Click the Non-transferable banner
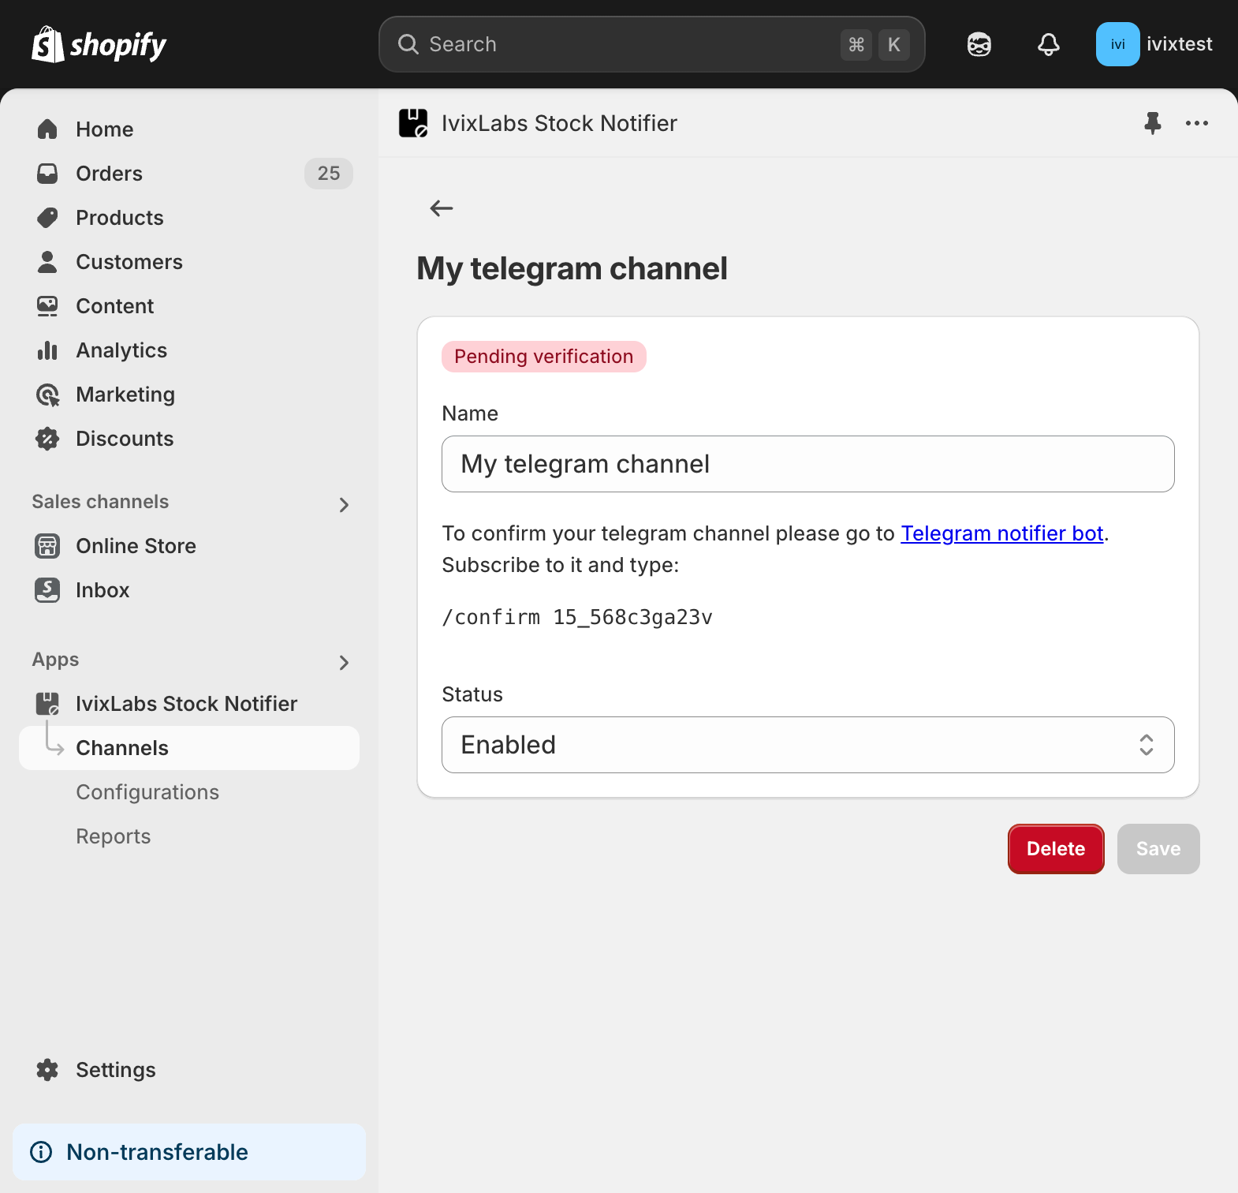The width and height of the screenshot is (1238, 1193). pyautogui.click(x=189, y=1152)
